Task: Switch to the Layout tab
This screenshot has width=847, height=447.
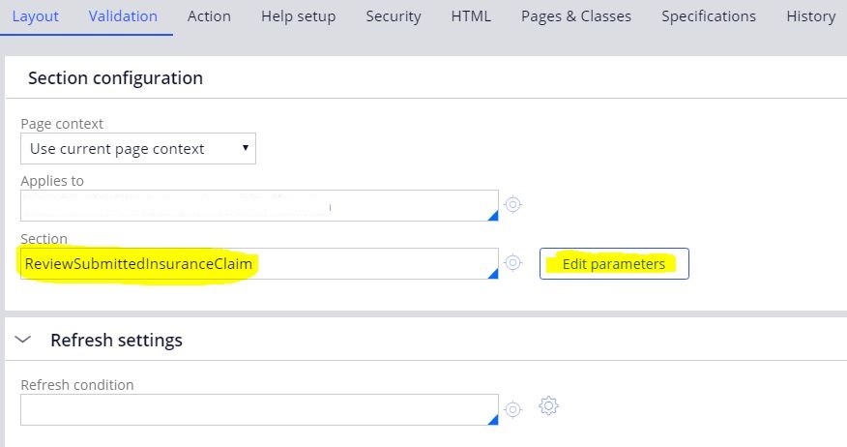Action: [35, 16]
